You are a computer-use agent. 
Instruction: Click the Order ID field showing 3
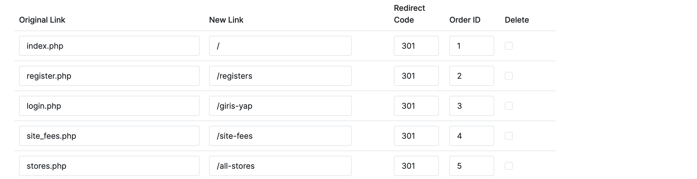pyautogui.click(x=471, y=106)
